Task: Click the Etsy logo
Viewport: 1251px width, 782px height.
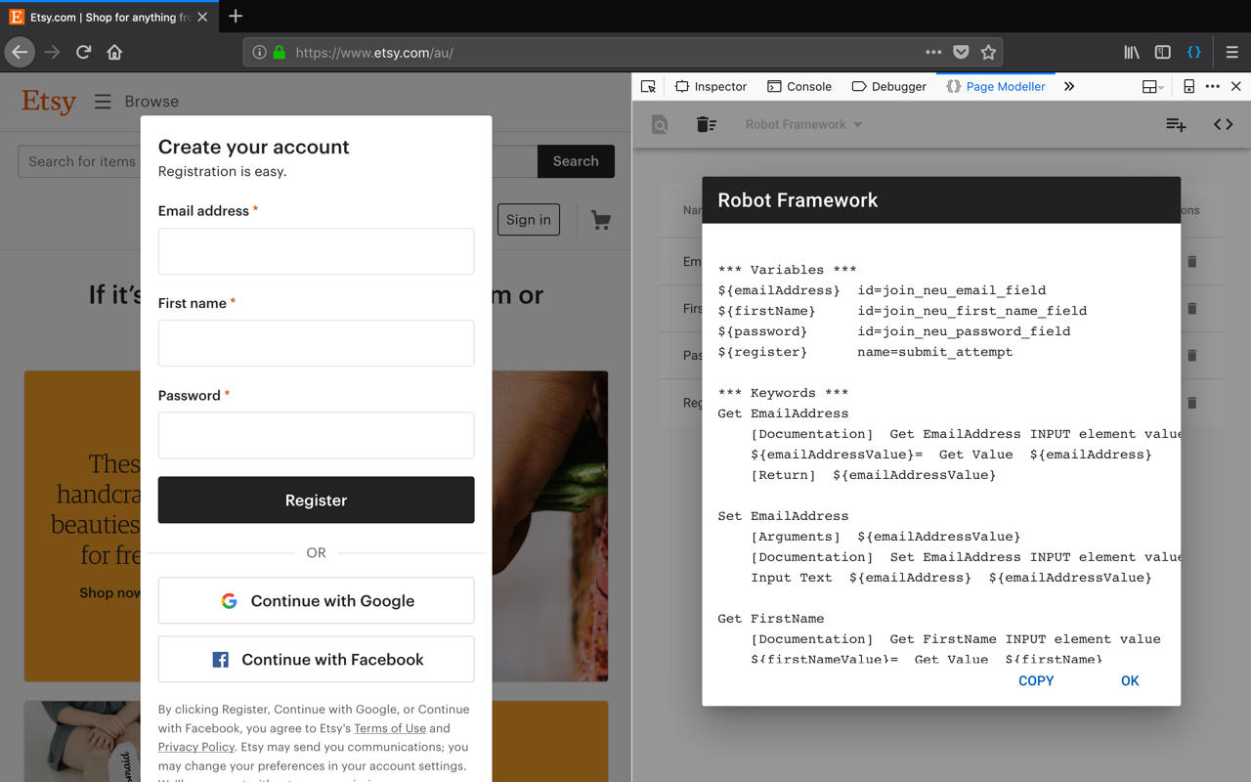Action: [x=49, y=101]
